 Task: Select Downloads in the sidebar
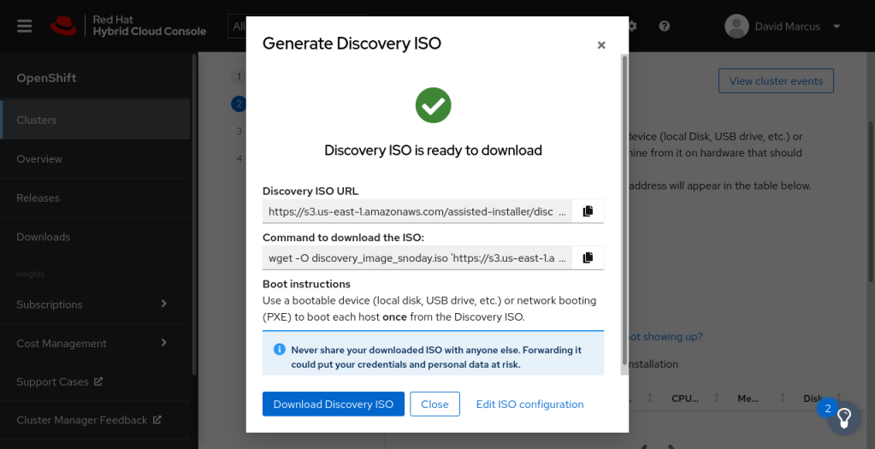(44, 237)
